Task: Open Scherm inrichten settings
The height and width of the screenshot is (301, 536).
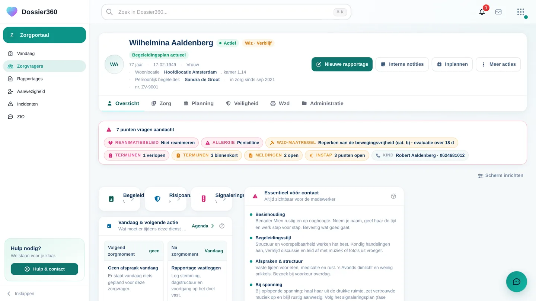Action: 501,175
